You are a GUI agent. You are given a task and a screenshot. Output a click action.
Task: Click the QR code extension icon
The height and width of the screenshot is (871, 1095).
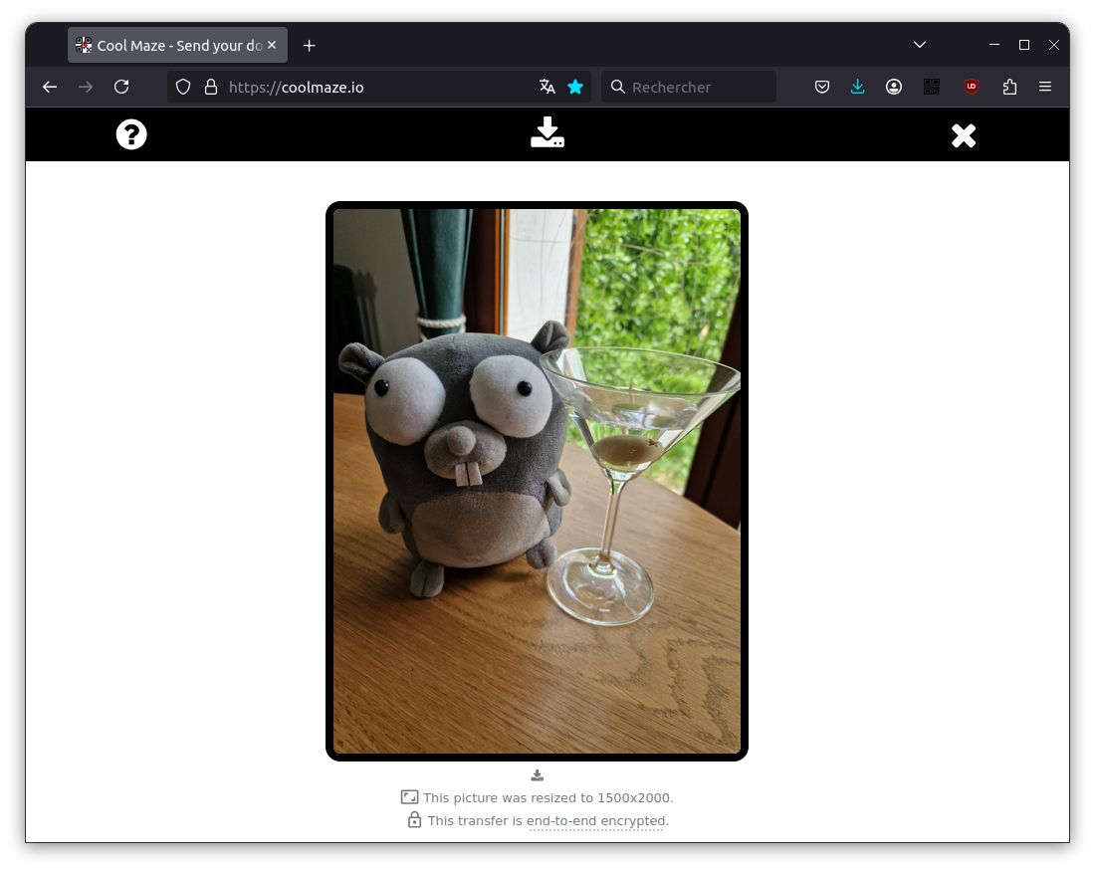(x=932, y=87)
